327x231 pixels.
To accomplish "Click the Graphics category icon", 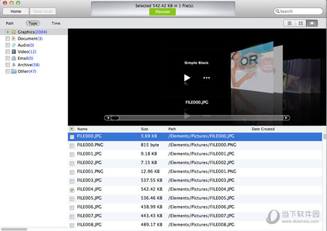I will (14, 32).
